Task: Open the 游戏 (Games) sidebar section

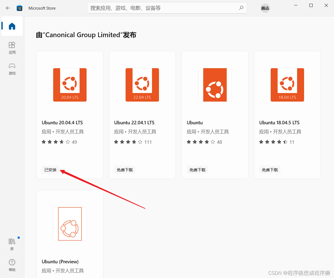Action: 12,69
